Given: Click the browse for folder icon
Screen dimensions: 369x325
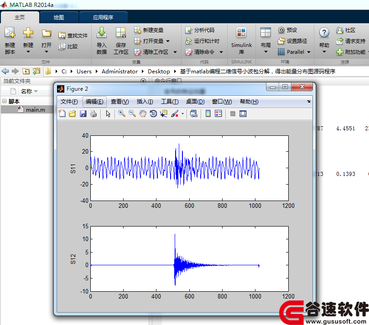Looking at the screenshot, I should pos(36,71).
